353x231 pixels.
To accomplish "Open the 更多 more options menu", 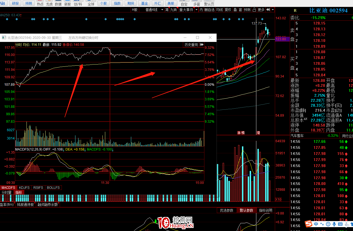I will coord(261,10).
